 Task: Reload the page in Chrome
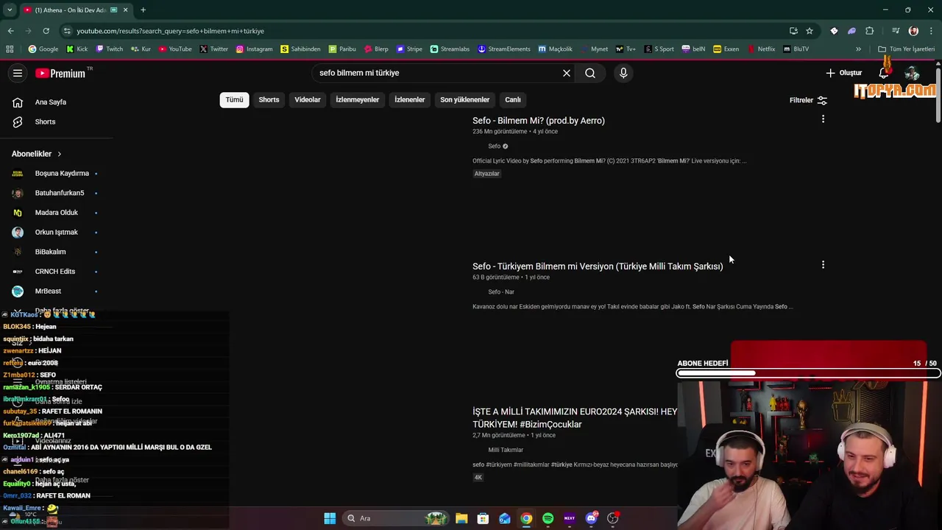click(x=46, y=31)
